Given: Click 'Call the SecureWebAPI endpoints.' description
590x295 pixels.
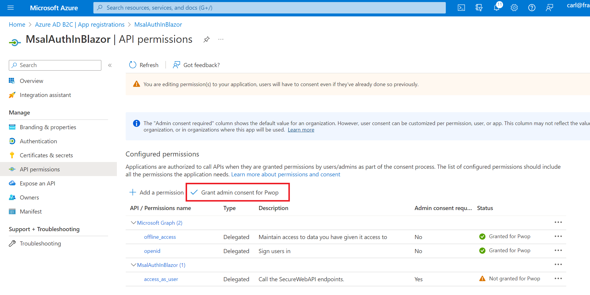Looking at the screenshot, I should pos(301,279).
